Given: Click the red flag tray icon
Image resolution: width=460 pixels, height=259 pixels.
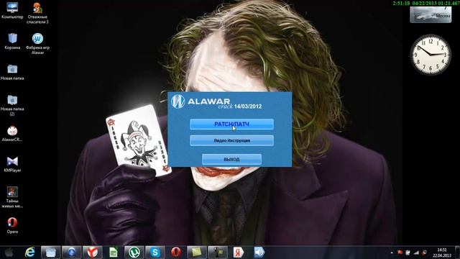Looking at the screenshot, I should [x=400, y=253].
